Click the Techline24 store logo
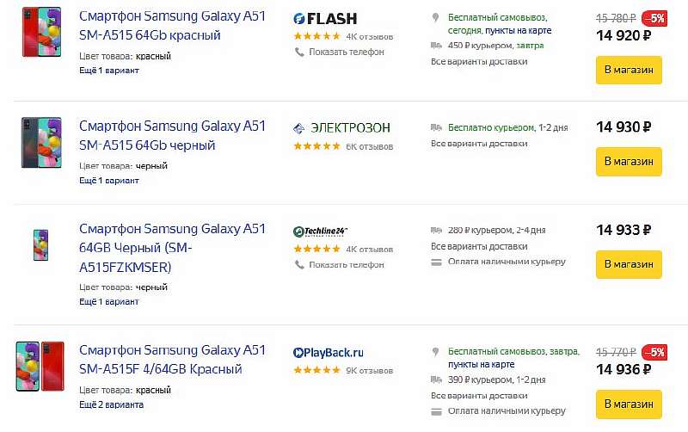 tap(320, 231)
